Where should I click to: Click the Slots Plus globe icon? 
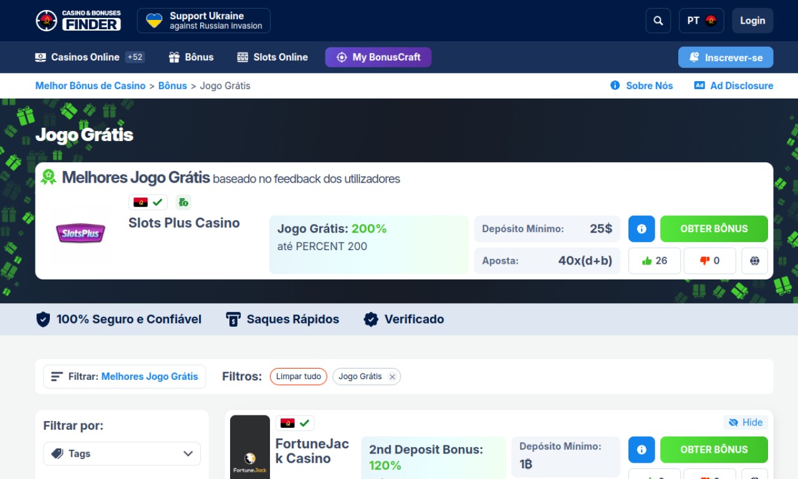coord(755,261)
